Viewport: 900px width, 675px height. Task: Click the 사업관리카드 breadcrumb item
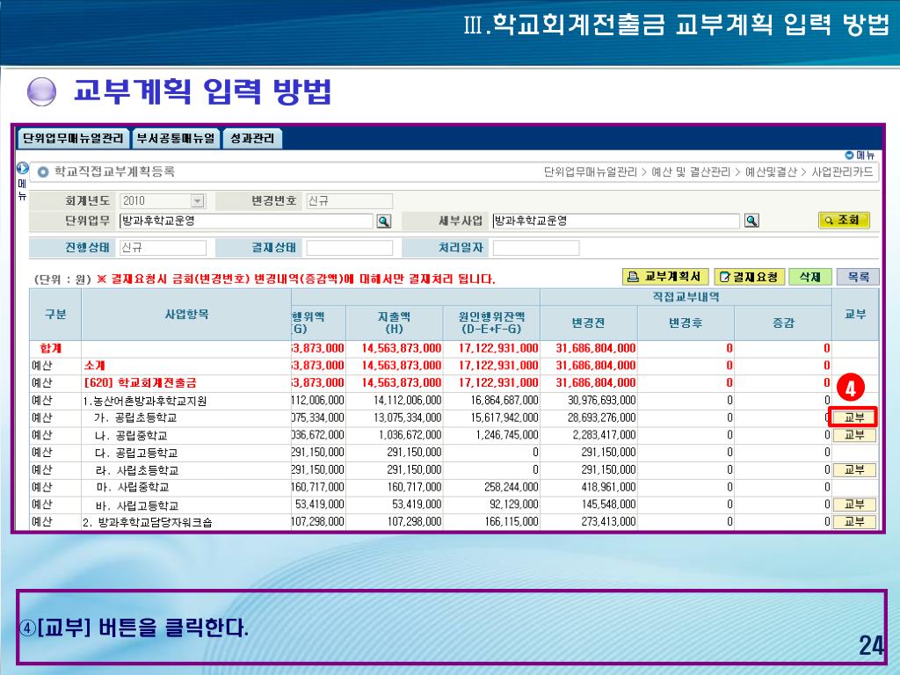[x=842, y=172]
